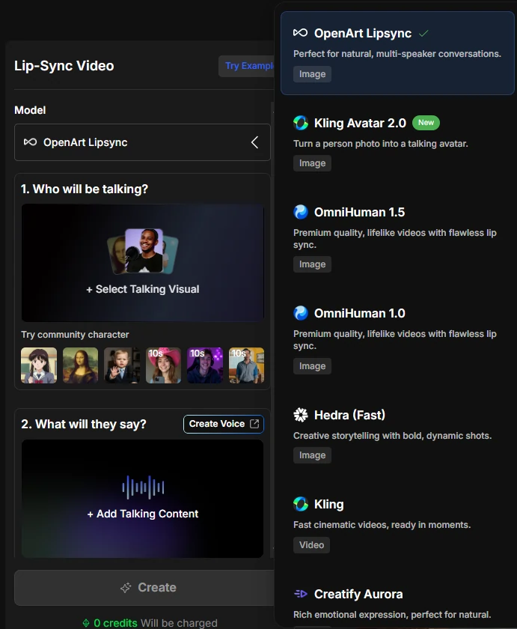Click the sample portrait cards illustration
Image resolution: width=517 pixels, height=629 pixels.
click(143, 251)
